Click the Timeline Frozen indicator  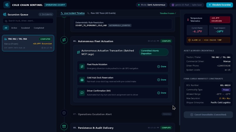[x=168, y=13]
